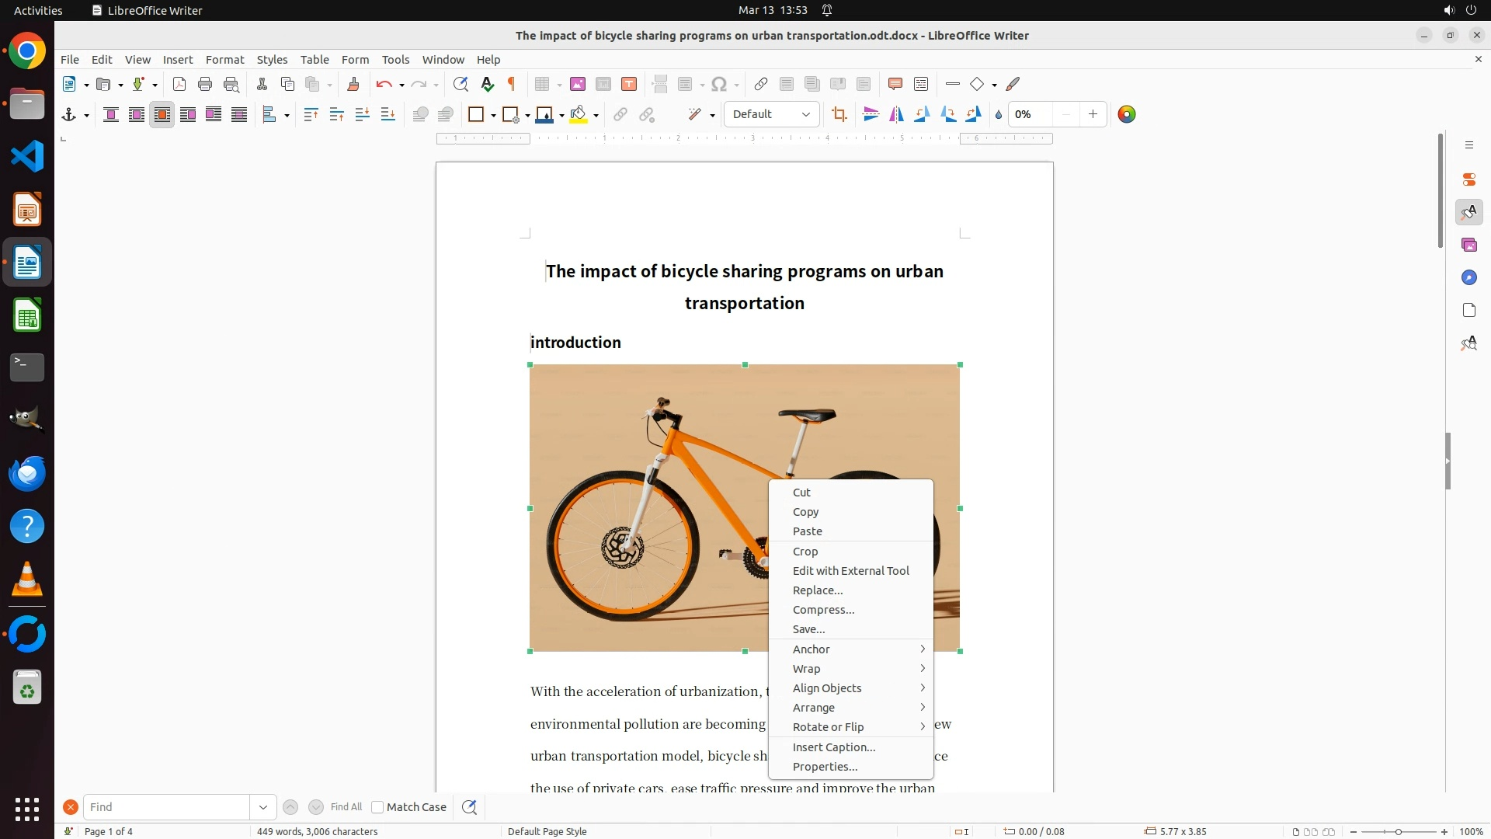Click the image Color filter icon
The height and width of the screenshot is (839, 1491).
coord(1126,115)
